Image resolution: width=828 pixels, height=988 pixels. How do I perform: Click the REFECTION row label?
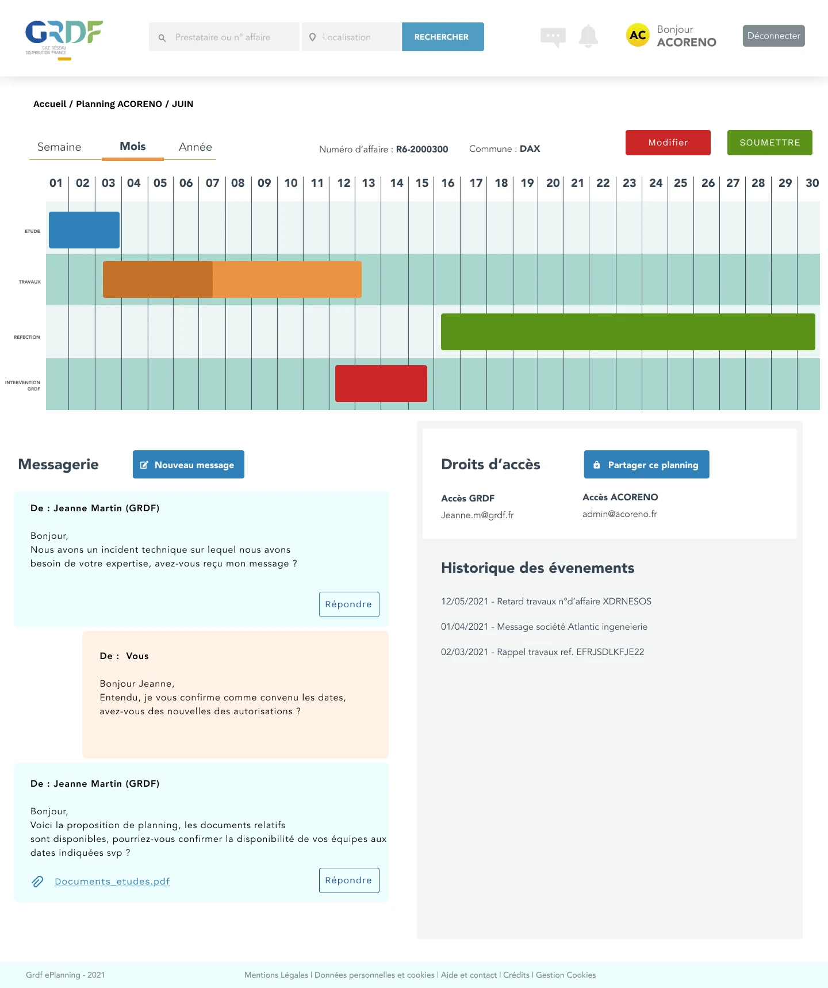[x=27, y=337]
